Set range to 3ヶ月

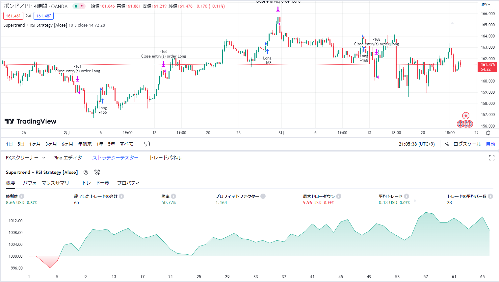pos(51,144)
